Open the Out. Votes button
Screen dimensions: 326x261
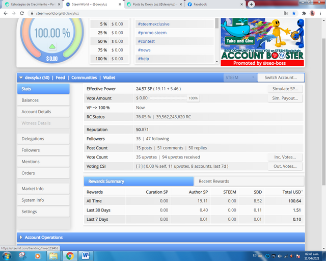285,166
